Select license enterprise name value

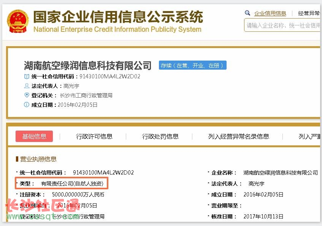[x=281, y=173]
